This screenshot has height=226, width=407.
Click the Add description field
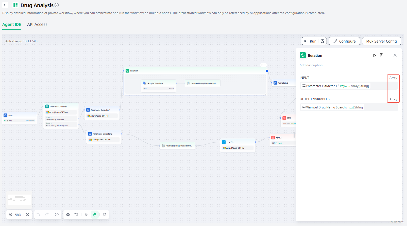tap(312, 65)
